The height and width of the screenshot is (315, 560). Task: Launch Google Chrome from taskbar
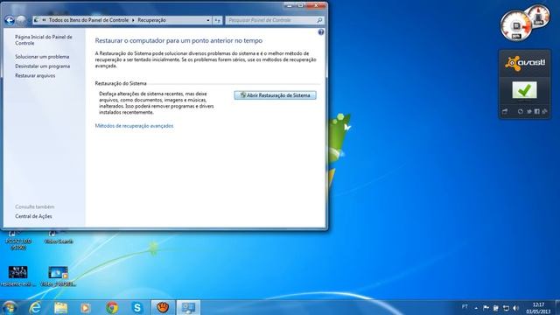pyautogui.click(x=112, y=307)
